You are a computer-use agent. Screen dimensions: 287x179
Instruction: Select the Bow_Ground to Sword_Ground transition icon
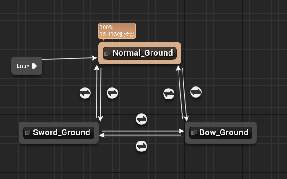pos(141,146)
